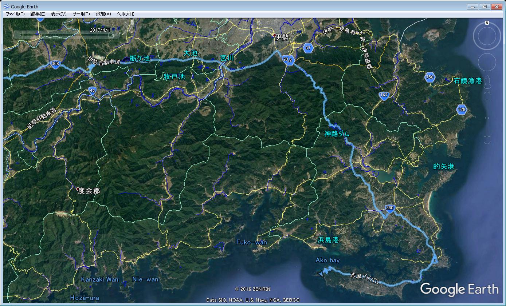The height and width of the screenshot is (306, 506).
Task: Open the 表示(V) menu
Action: point(59,14)
